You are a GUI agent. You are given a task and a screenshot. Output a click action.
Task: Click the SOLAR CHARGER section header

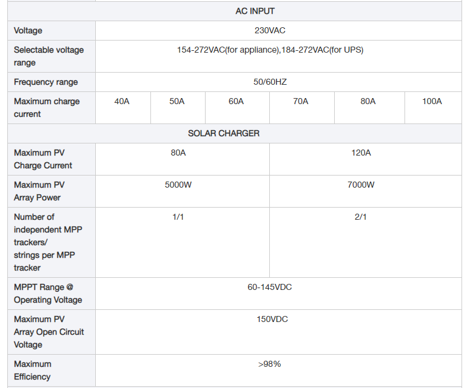point(224,133)
